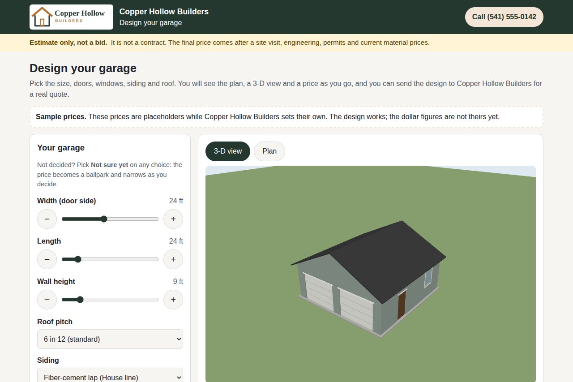Decrease length with the minus button
Image resolution: width=573 pixels, height=382 pixels.
(47, 259)
